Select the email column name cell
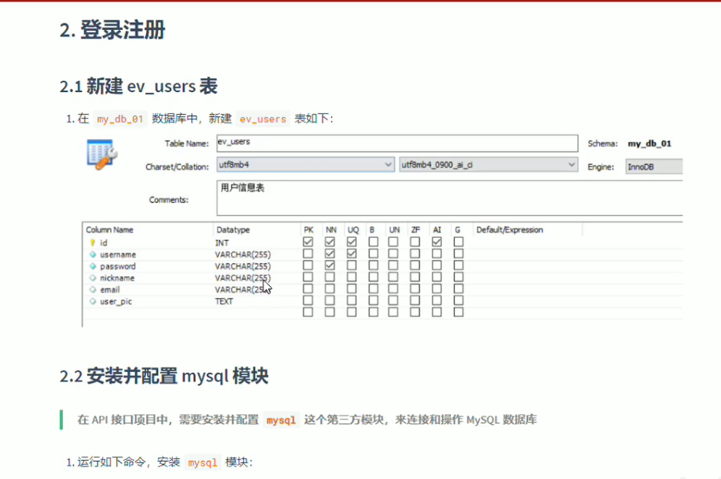721x479 pixels. click(110, 290)
